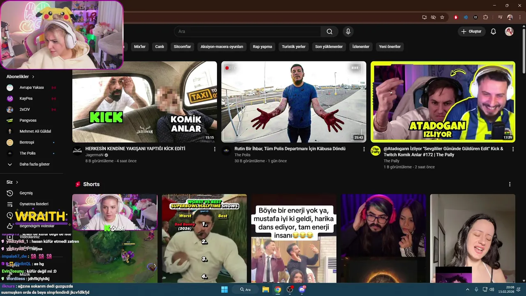526x296 pixels.
Task: Select the Mix'ler filter chip
Action: [140, 47]
